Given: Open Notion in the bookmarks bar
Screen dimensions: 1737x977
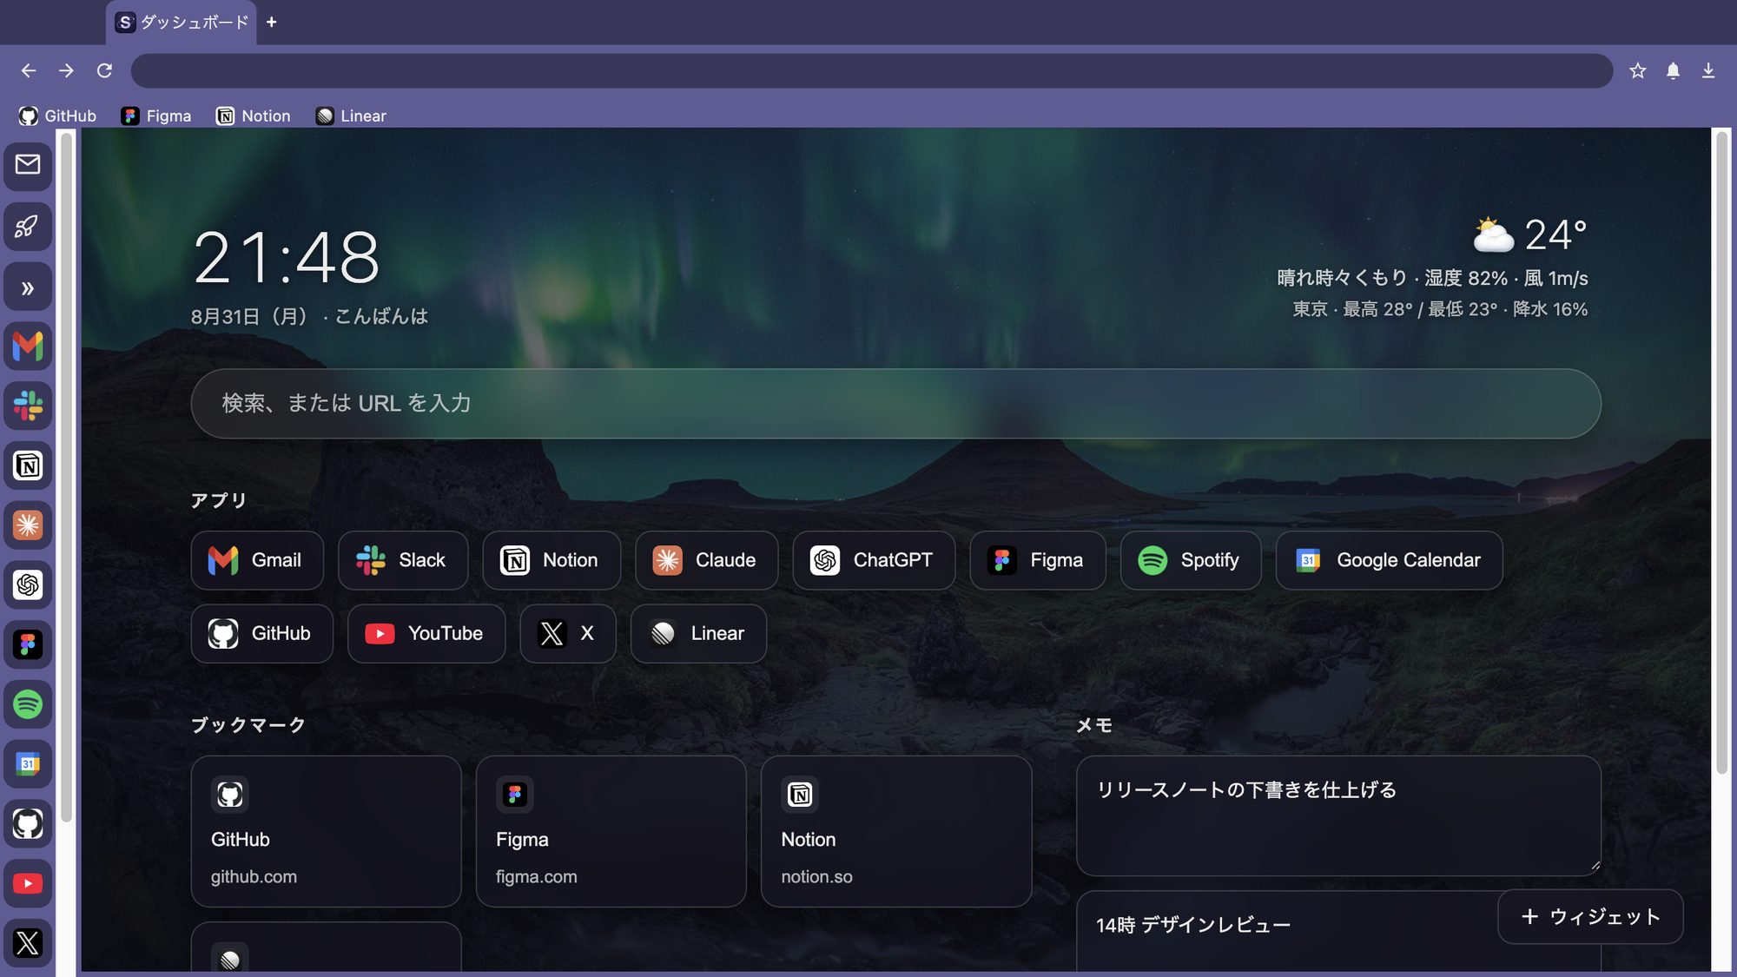Looking at the screenshot, I should point(254,116).
